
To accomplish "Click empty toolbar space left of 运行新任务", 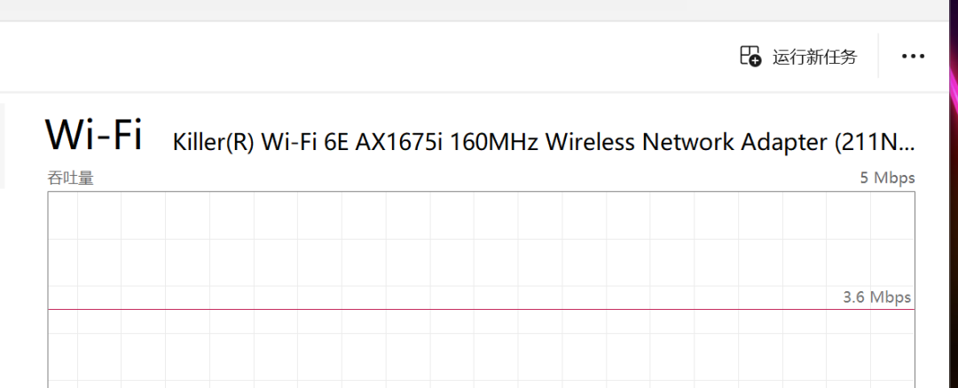I will [x=366, y=56].
